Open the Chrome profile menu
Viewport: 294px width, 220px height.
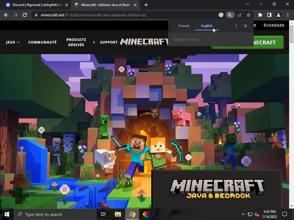coord(278,15)
